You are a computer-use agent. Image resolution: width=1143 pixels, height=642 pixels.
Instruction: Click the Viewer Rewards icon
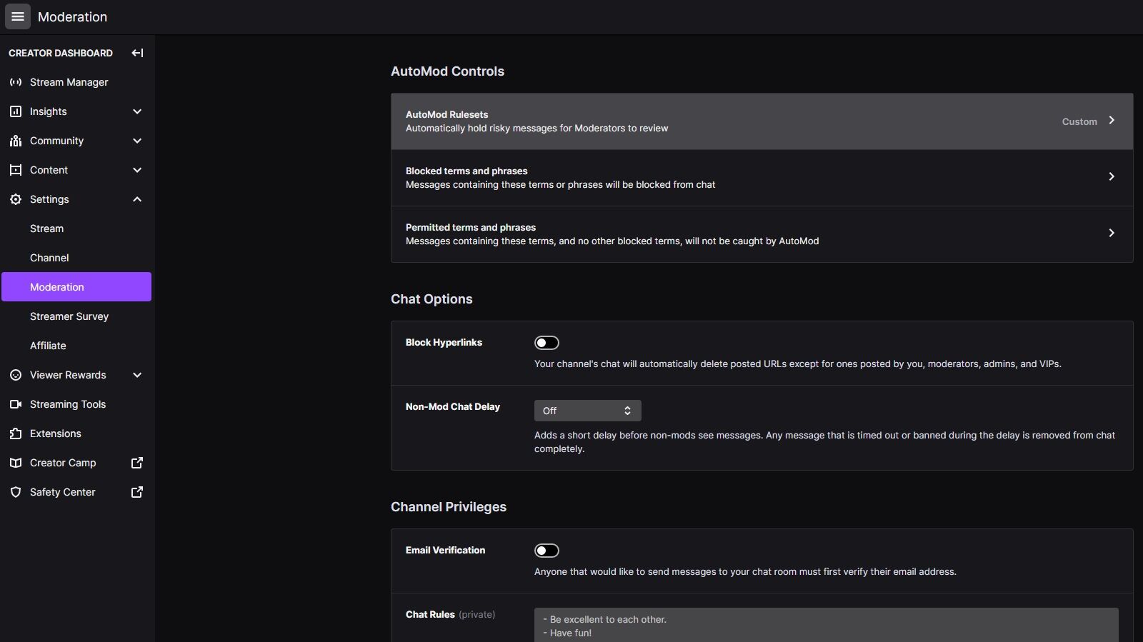click(x=16, y=375)
